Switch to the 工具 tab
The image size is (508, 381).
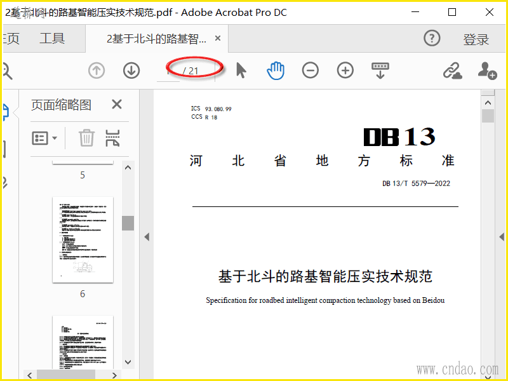click(x=52, y=39)
